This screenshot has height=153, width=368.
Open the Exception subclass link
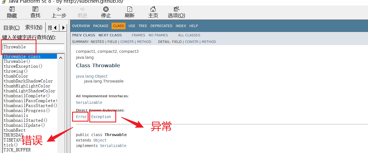(x=101, y=117)
